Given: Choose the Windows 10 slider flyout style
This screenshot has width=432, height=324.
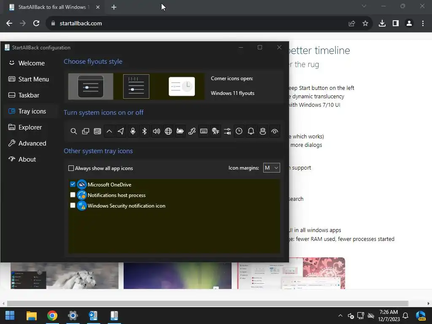Looking at the screenshot, I should 136,86.
